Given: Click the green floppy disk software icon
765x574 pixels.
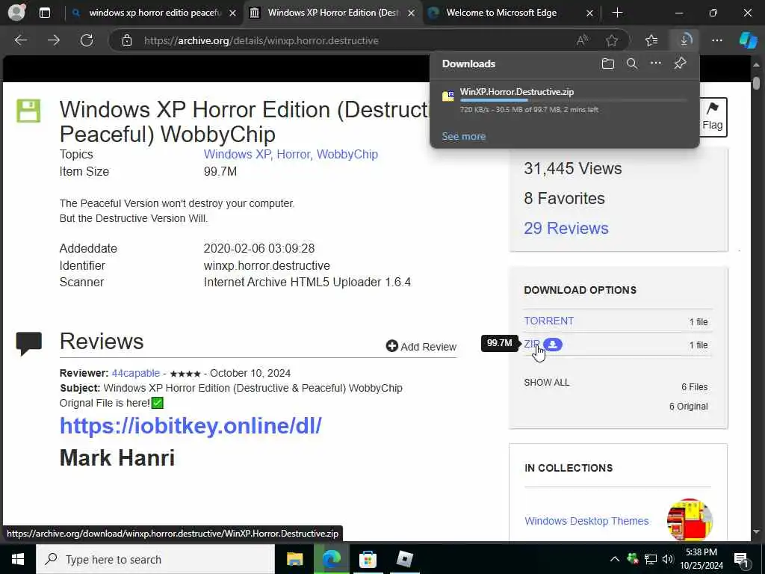Looking at the screenshot, I should point(29,111).
